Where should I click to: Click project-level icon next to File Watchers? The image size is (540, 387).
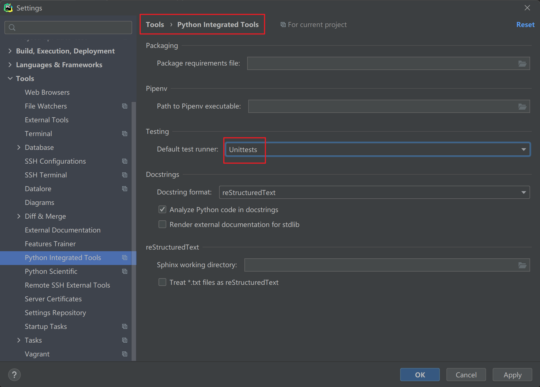(125, 106)
